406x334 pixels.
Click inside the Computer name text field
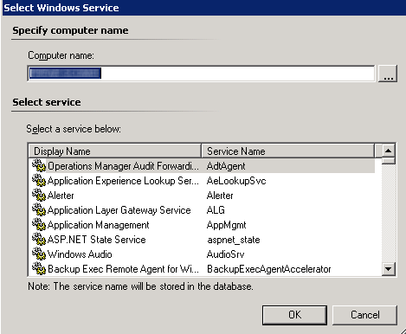[x=202, y=74]
